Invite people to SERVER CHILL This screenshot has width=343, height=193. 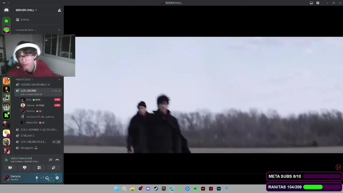[x=59, y=10]
